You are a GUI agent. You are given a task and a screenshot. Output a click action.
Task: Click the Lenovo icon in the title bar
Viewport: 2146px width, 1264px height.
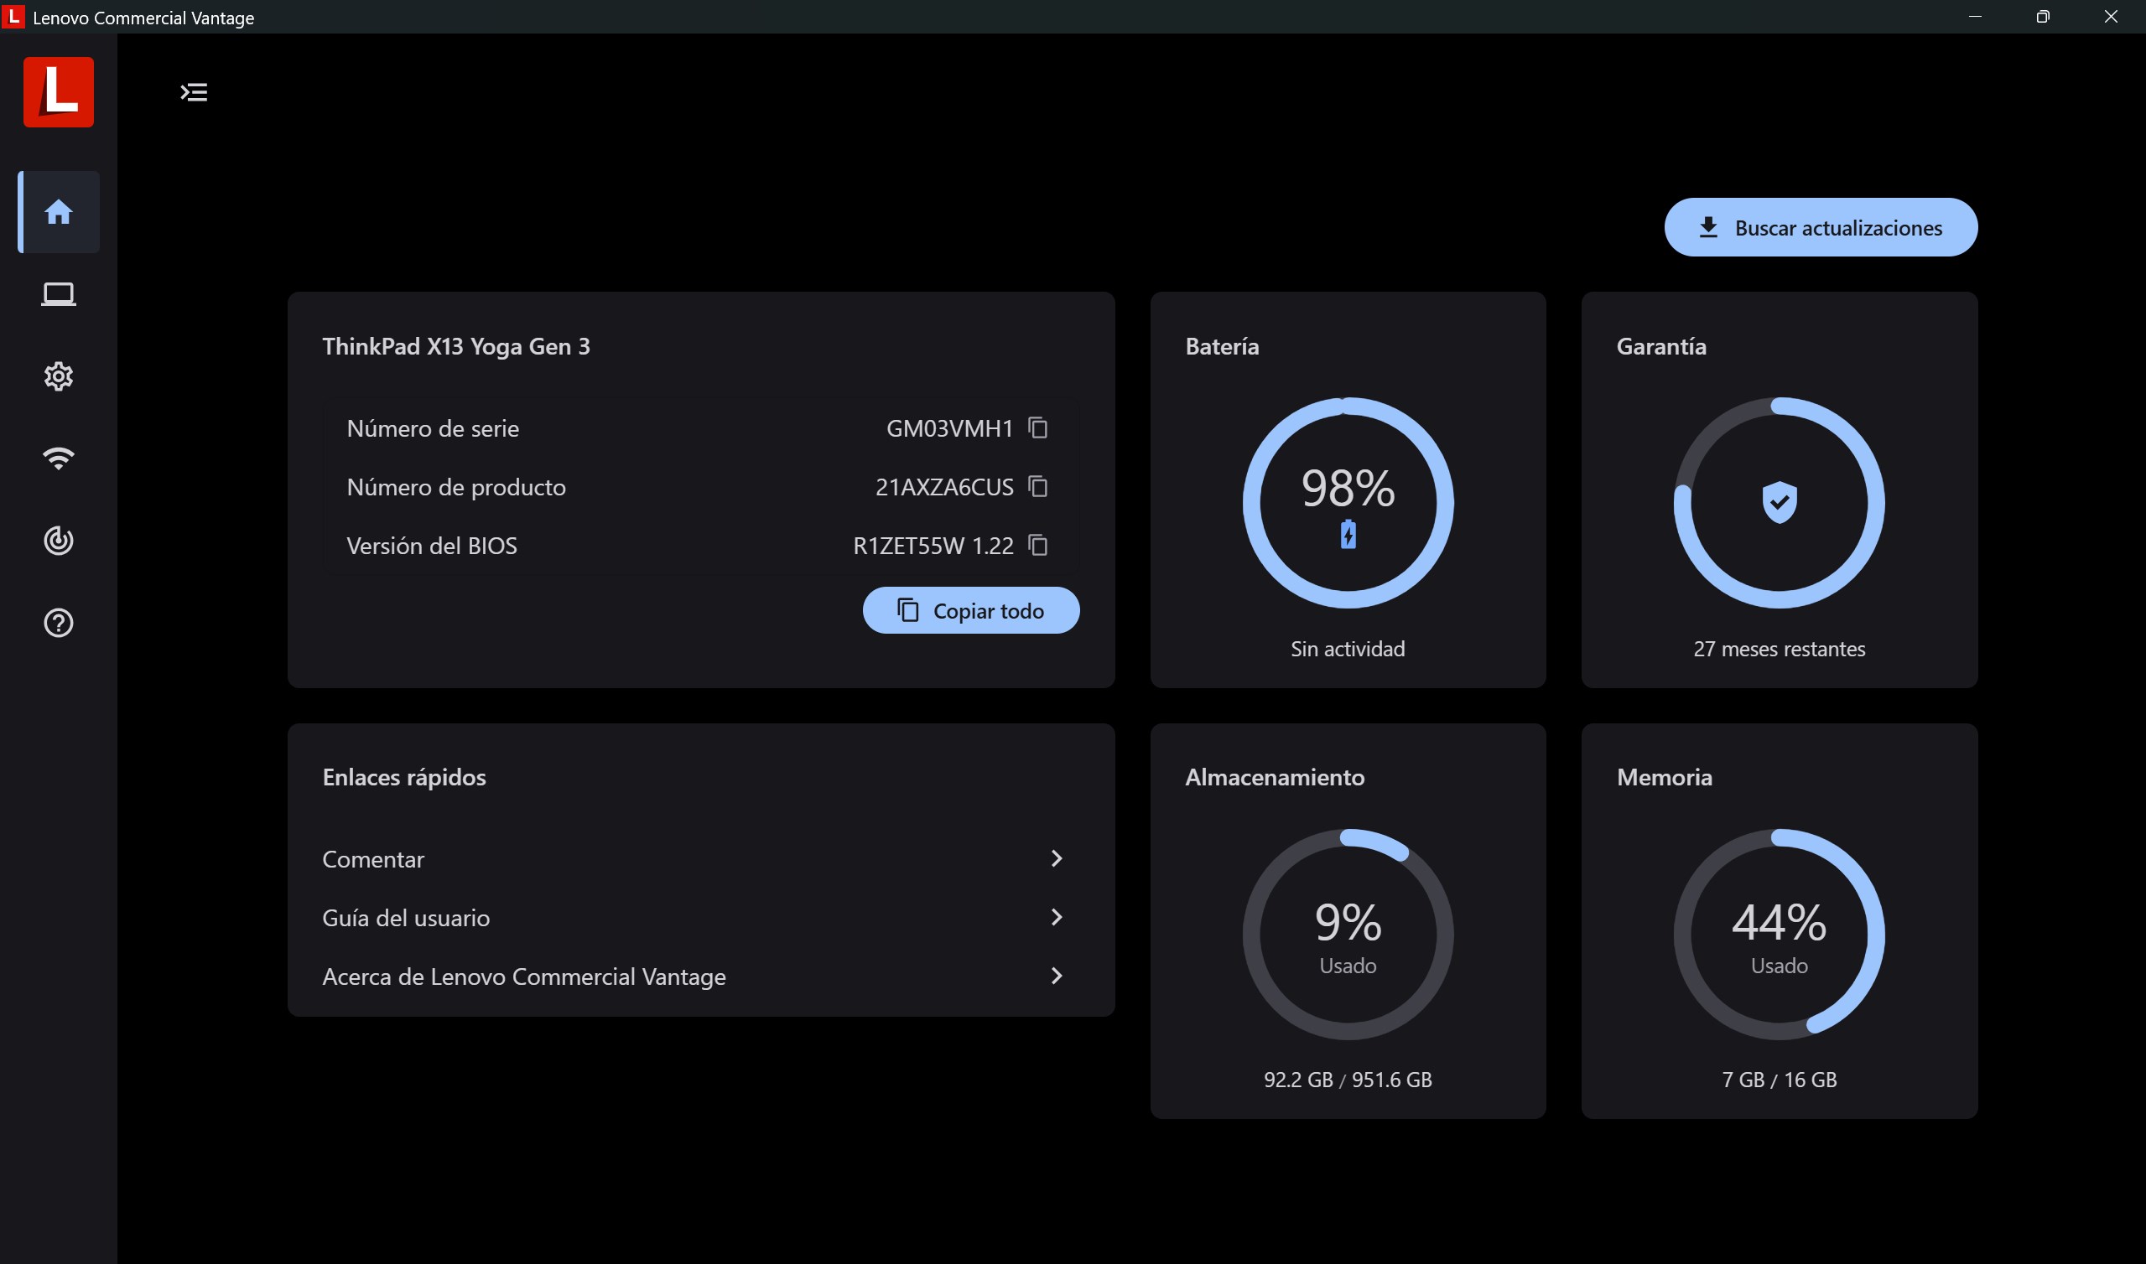pyautogui.click(x=13, y=16)
